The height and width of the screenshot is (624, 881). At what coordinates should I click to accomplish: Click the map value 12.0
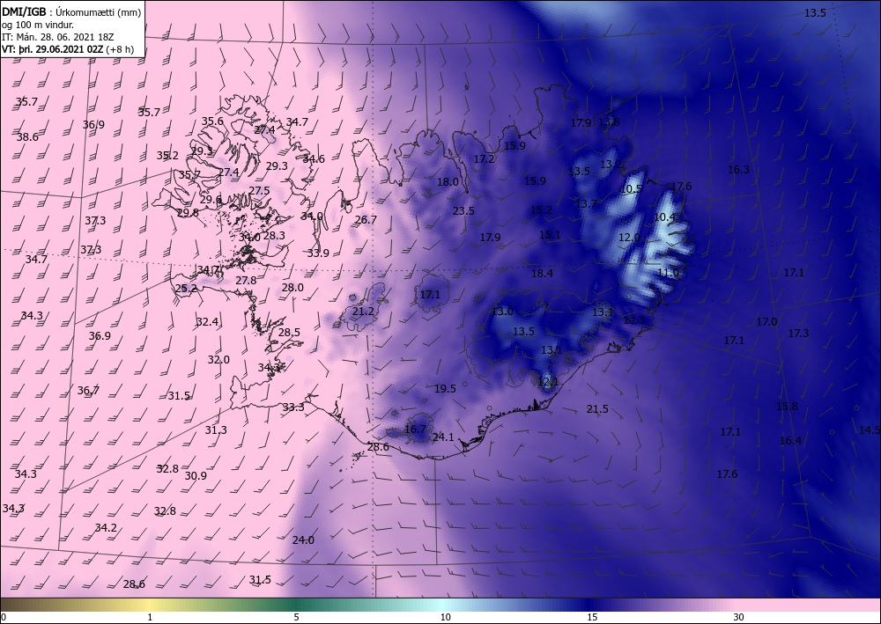[x=629, y=238]
